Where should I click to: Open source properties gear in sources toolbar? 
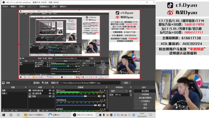[38, 111]
